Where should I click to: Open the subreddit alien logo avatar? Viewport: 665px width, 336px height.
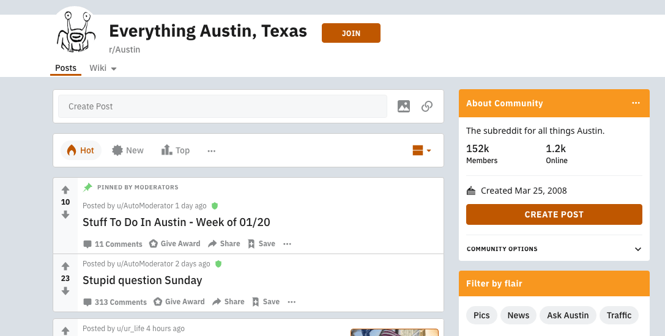click(76, 32)
